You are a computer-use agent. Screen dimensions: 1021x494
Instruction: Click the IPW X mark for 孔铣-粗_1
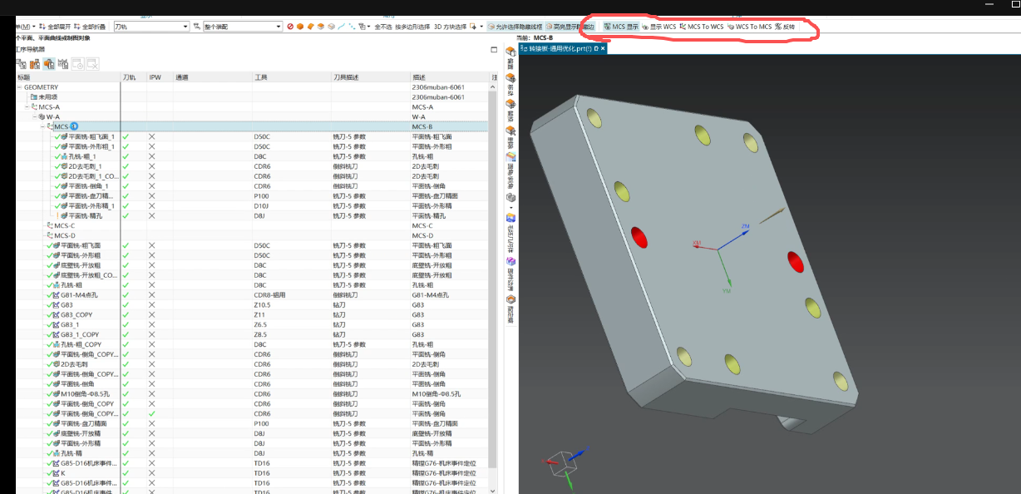pyautogui.click(x=152, y=156)
